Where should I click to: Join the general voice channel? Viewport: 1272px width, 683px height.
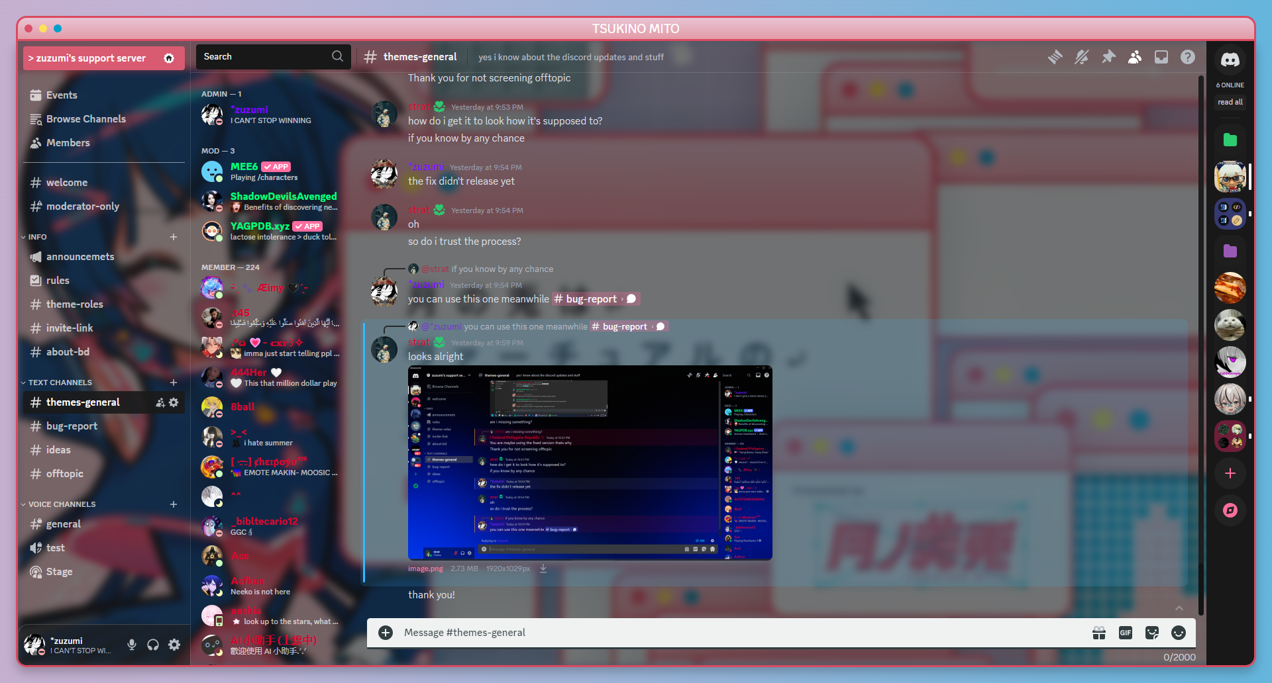pos(104,524)
